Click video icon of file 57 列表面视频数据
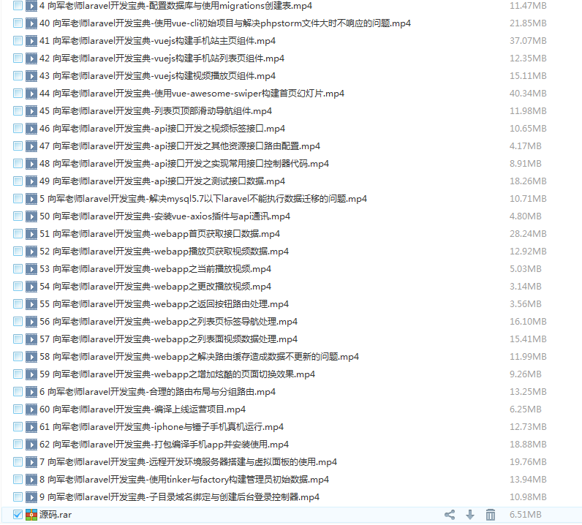Viewport: 582px width, 525px height. pos(31,339)
